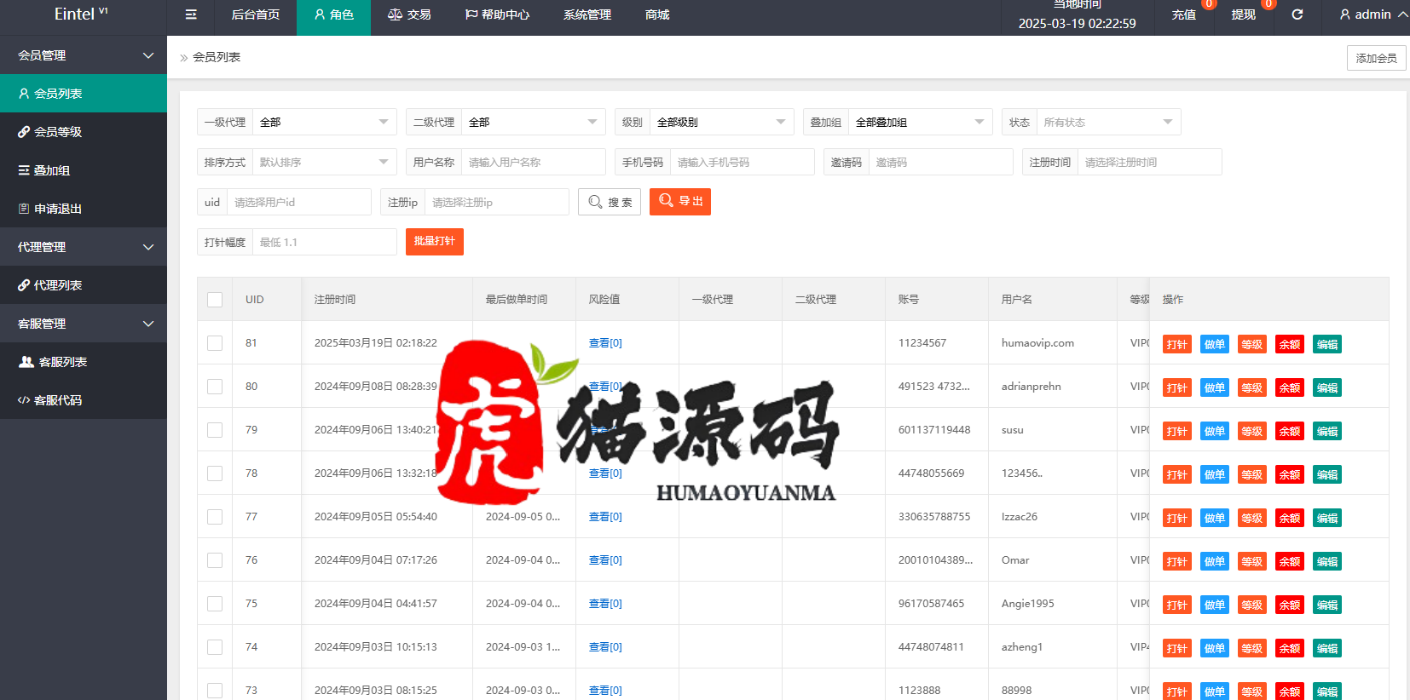Screen dimensions: 1410x700
Task: Open 客服代码 in the sidebar
Action: (x=84, y=400)
